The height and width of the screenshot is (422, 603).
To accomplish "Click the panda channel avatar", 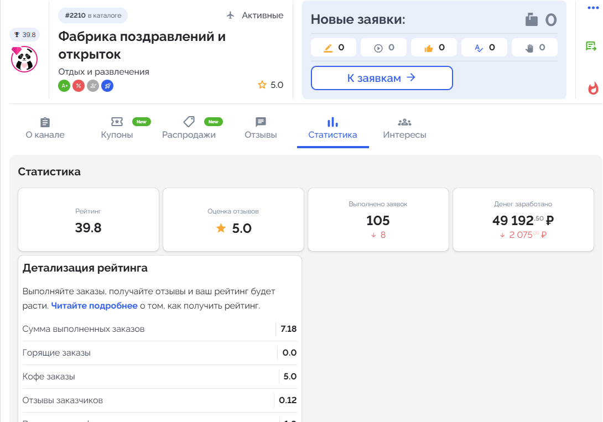I will pos(24,59).
